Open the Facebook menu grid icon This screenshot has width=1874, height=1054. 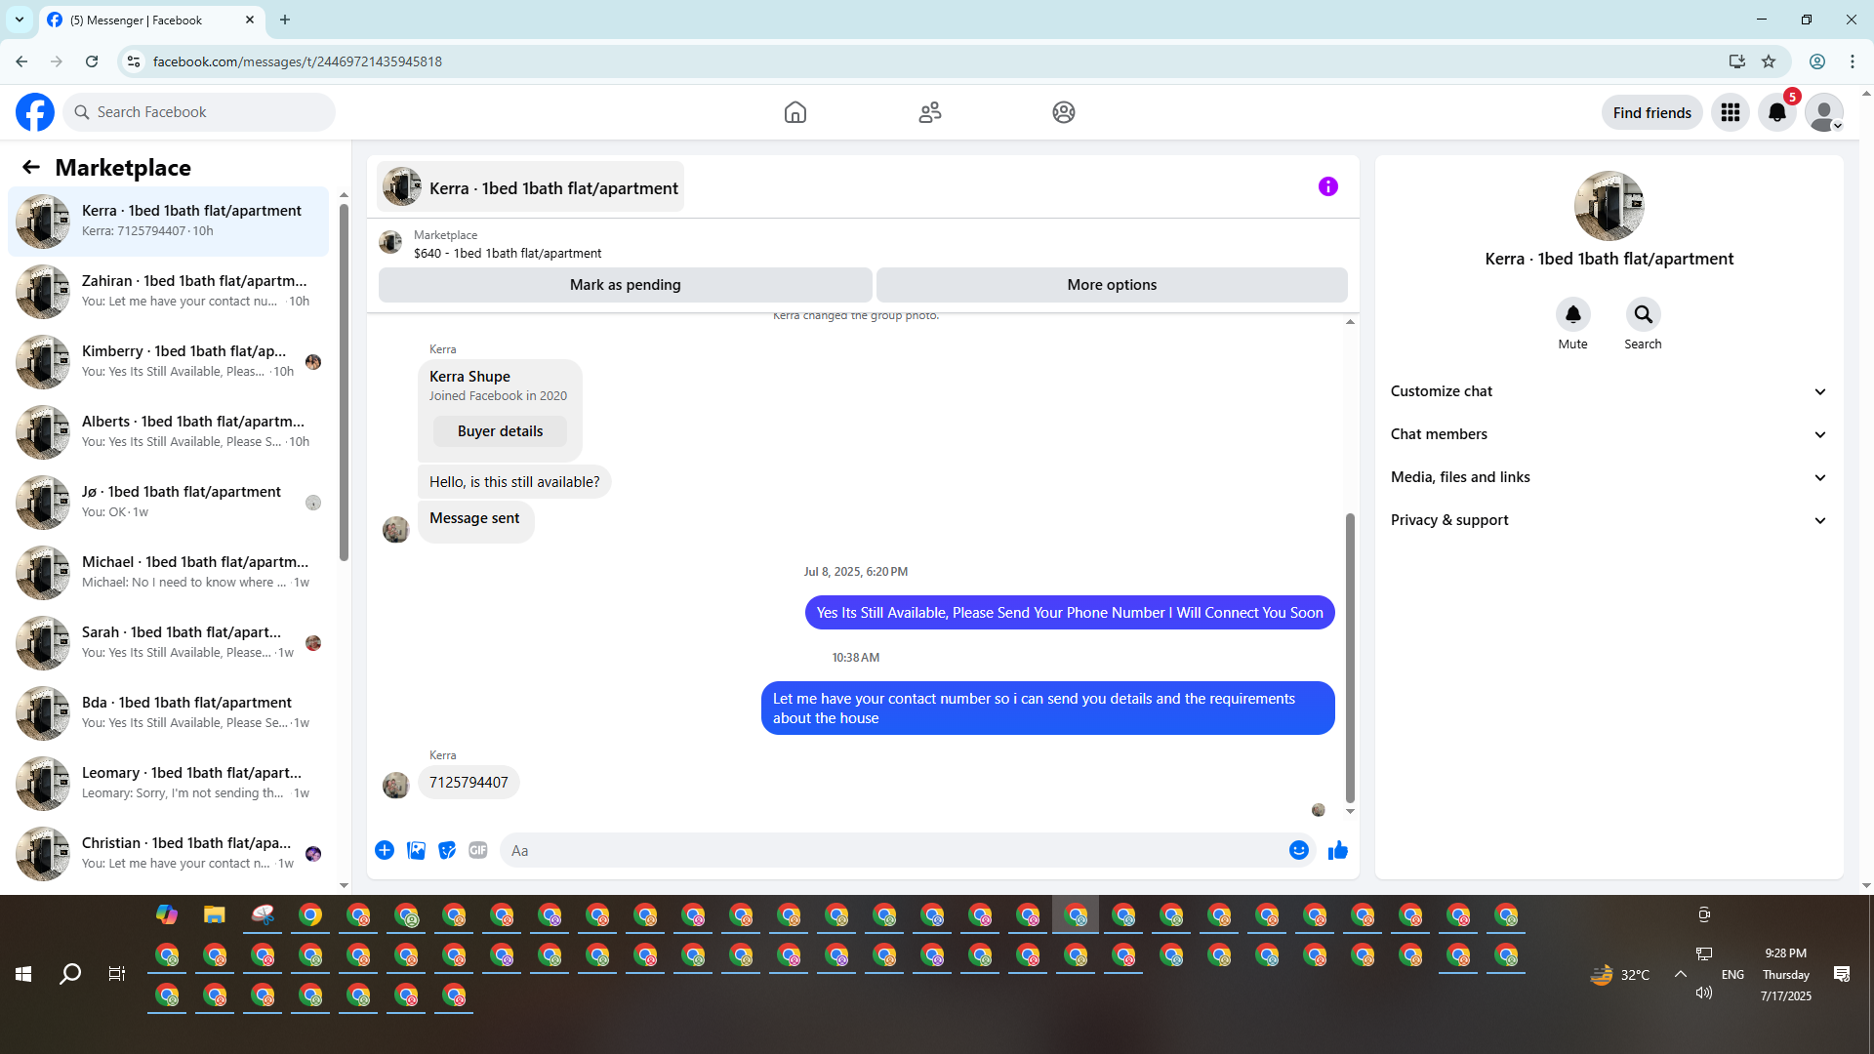click(x=1731, y=112)
